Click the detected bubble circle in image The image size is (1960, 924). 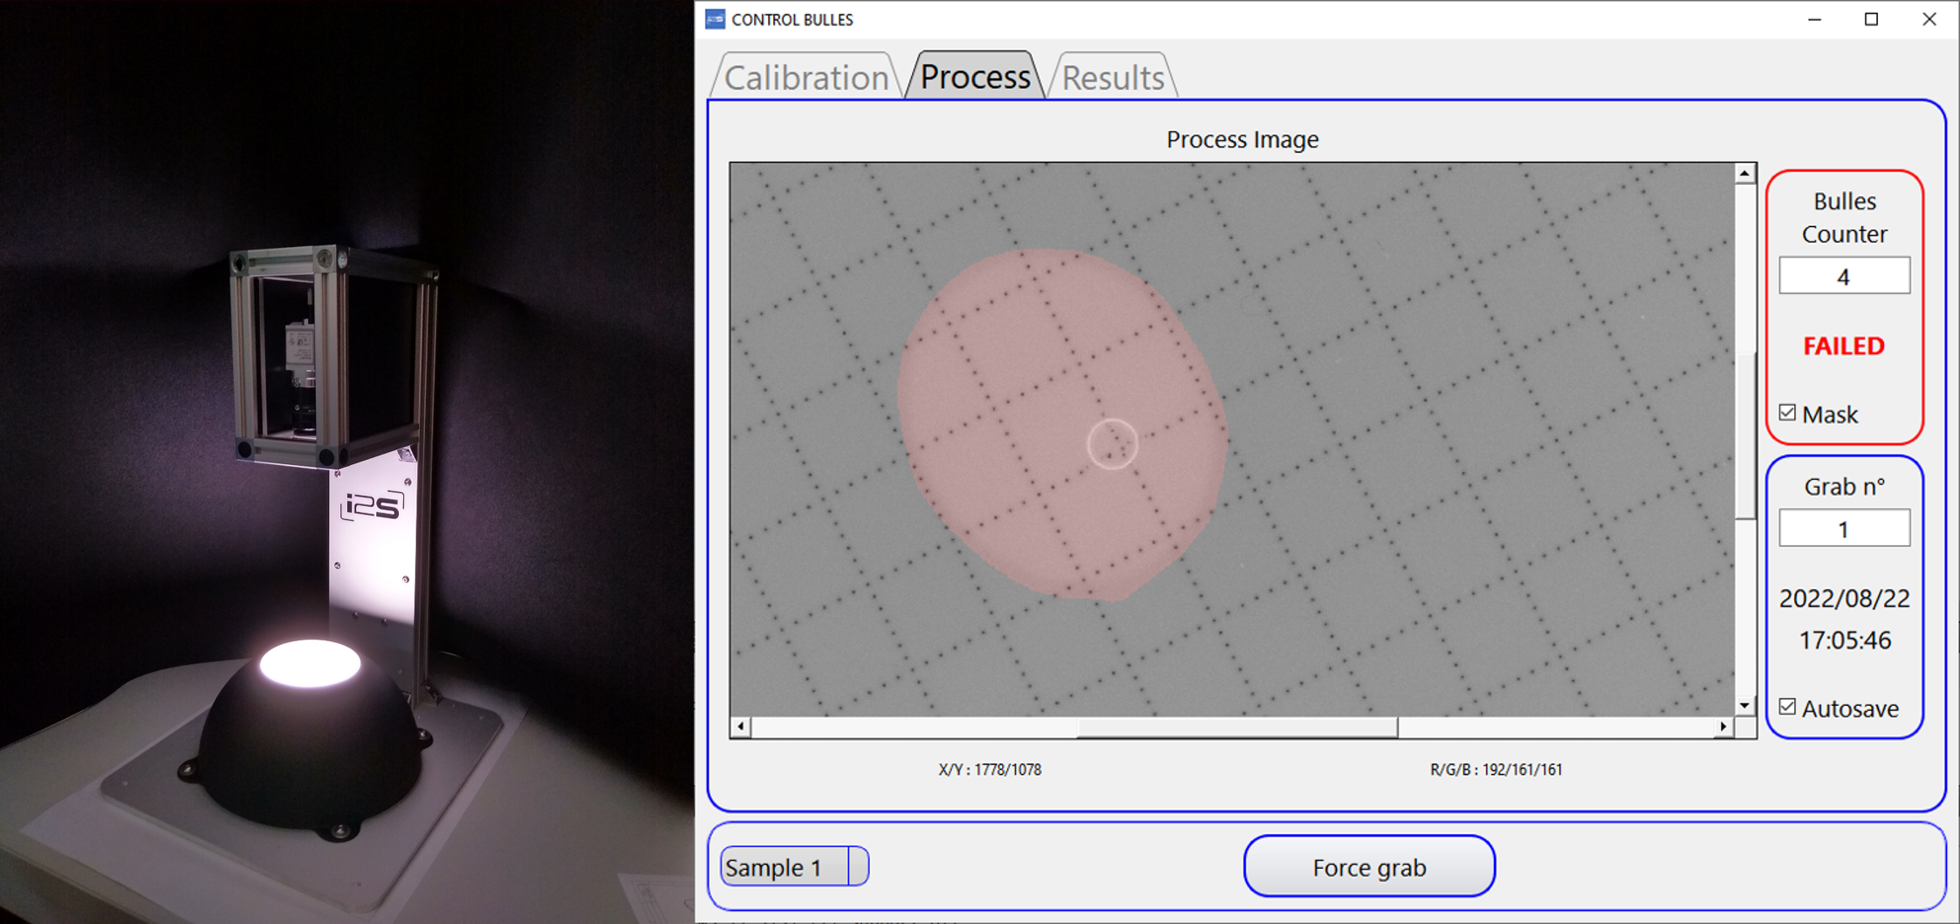click(x=1113, y=444)
